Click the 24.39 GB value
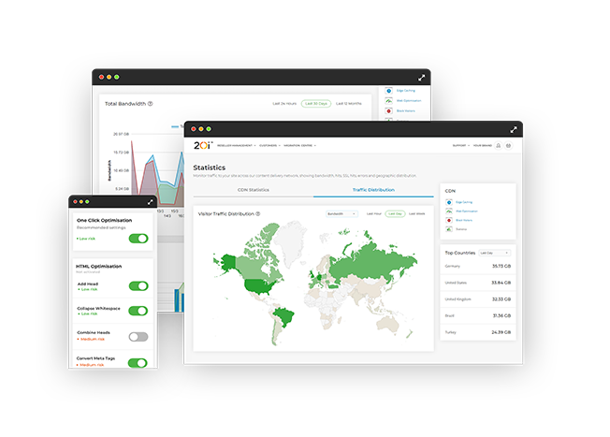610x437 pixels. pos(501,332)
